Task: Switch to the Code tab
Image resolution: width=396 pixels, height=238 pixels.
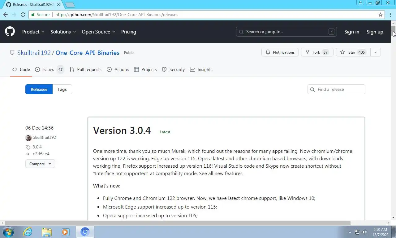Action: (21, 69)
